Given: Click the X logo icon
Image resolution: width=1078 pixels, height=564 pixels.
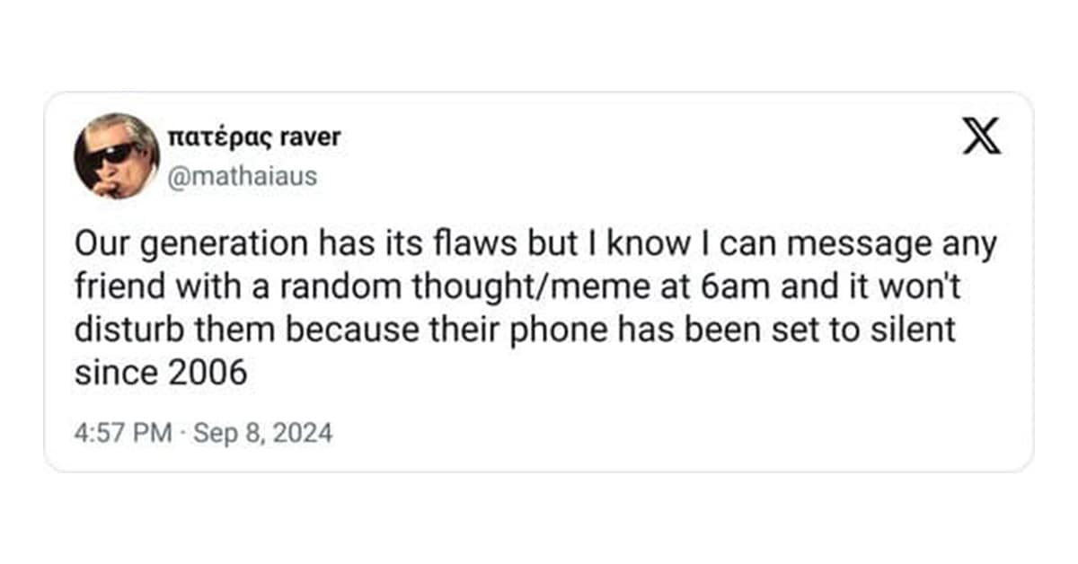Looking at the screenshot, I should [x=981, y=137].
